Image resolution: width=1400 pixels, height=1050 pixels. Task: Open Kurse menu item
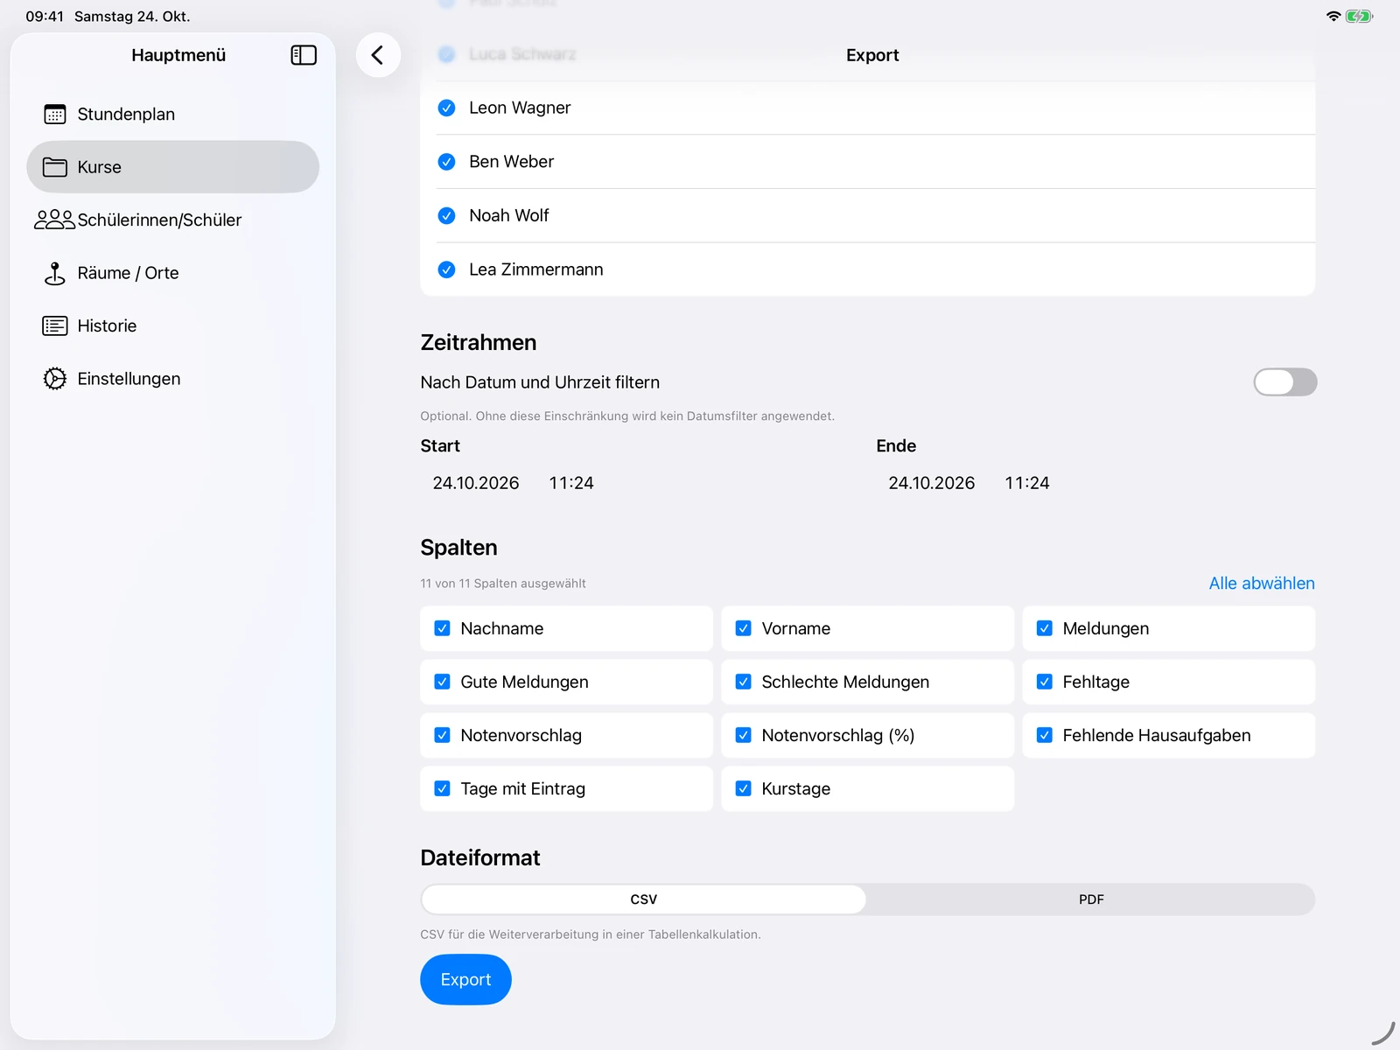tap(172, 167)
